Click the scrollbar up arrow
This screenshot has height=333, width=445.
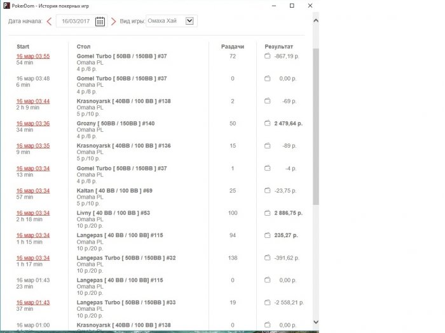coord(315,21)
